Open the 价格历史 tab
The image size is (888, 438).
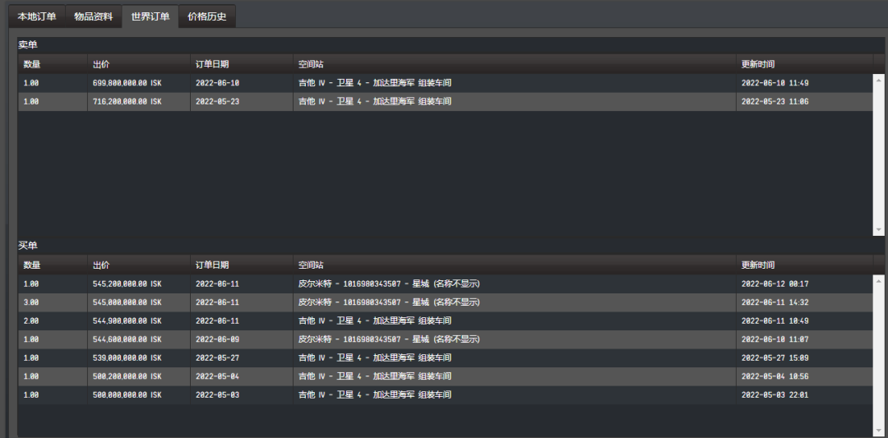pos(206,16)
